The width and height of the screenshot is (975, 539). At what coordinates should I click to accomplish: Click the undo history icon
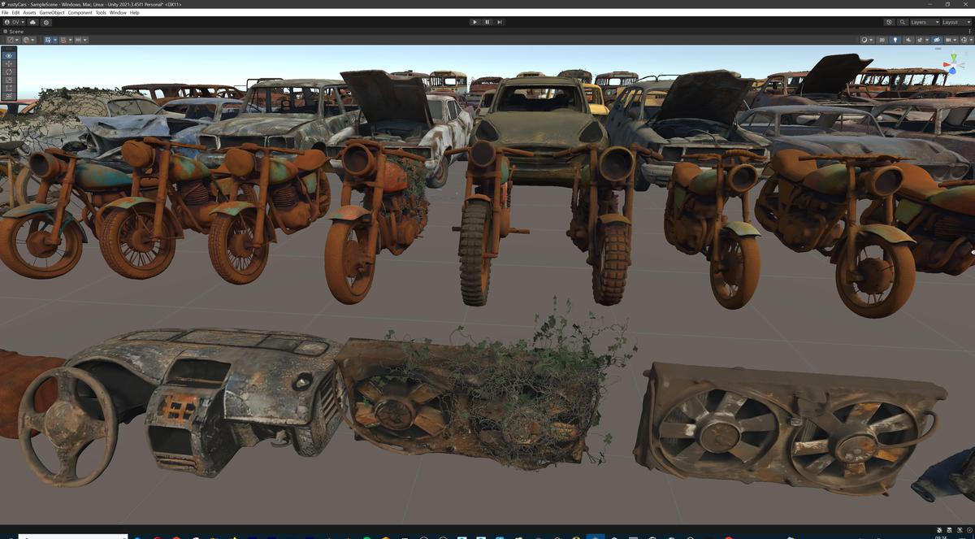click(889, 22)
